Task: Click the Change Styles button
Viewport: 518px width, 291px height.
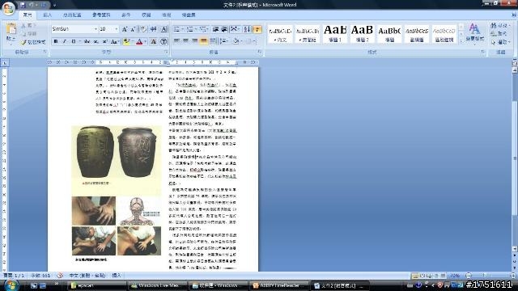Action: pos(475,33)
